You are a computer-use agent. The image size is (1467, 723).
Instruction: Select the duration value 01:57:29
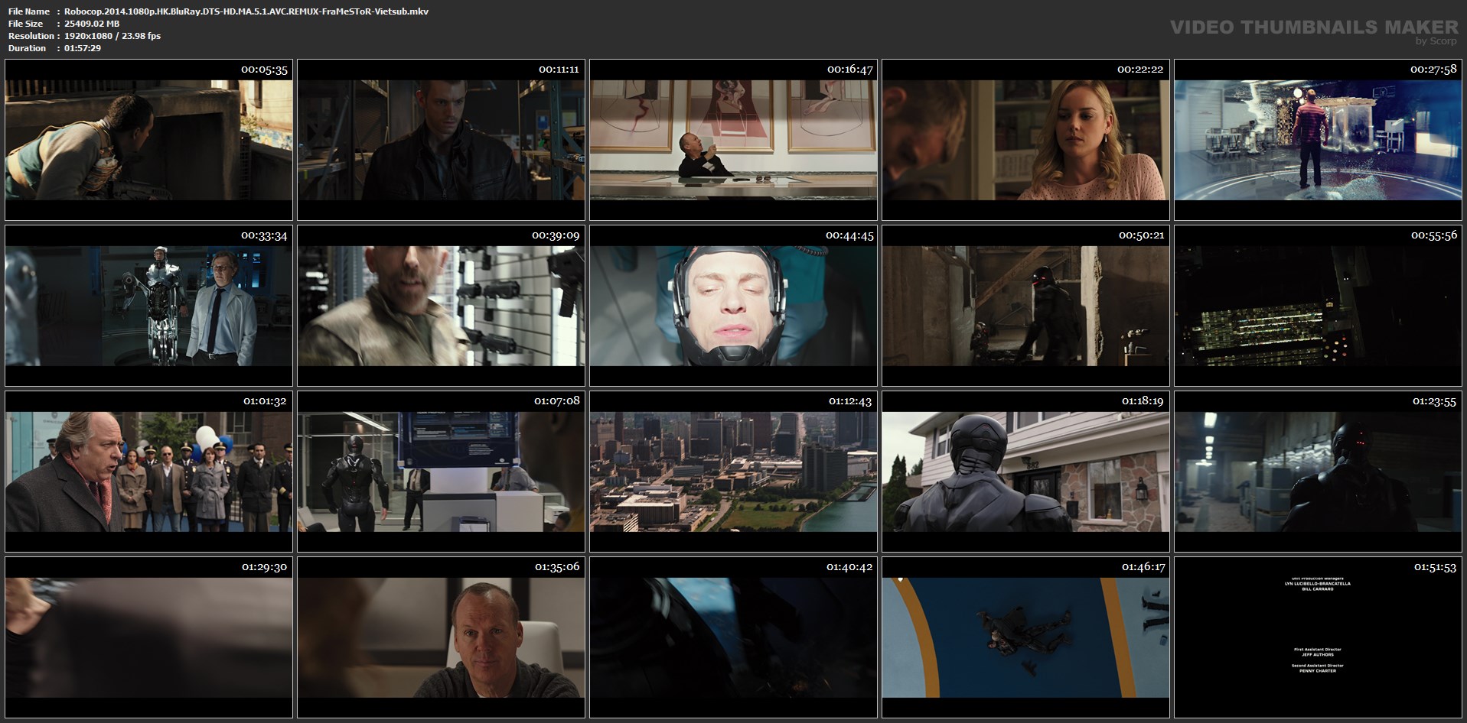(x=83, y=48)
